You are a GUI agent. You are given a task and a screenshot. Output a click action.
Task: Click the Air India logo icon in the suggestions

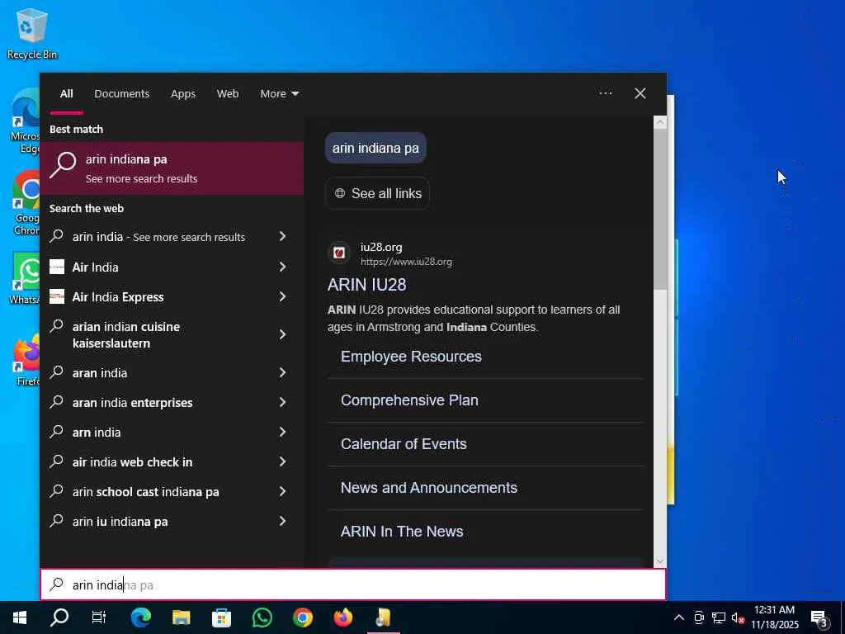(57, 267)
